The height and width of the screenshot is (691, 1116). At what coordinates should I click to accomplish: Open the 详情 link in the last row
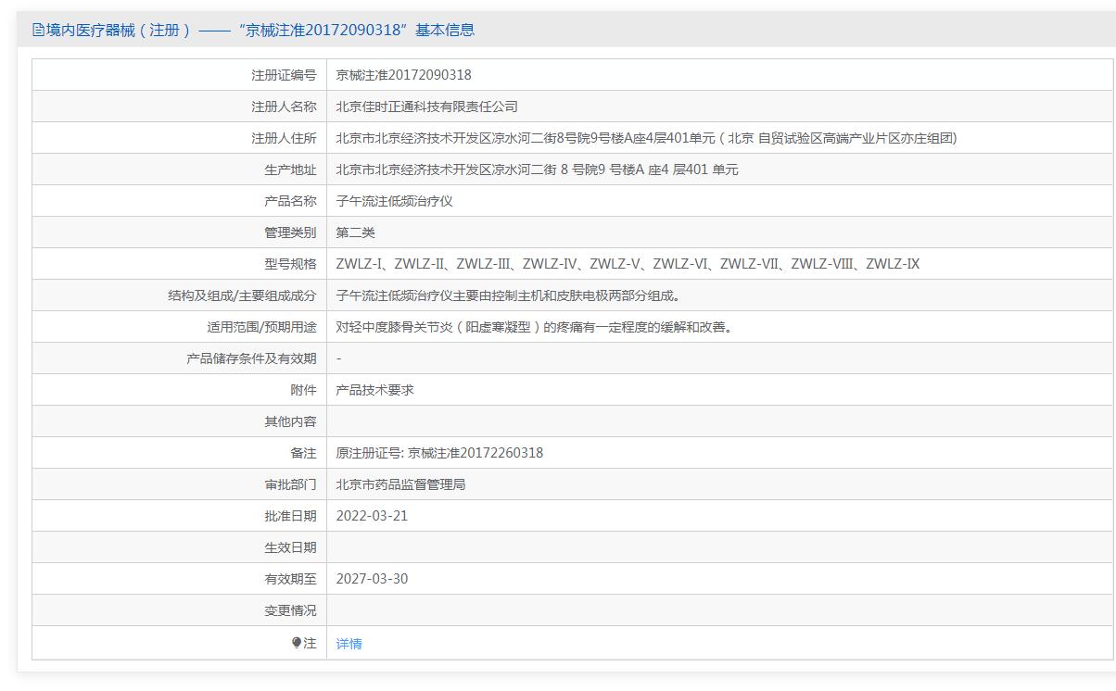point(349,644)
